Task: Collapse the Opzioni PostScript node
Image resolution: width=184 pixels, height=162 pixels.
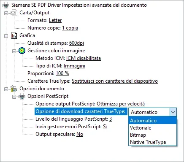Action: [14, 97]
